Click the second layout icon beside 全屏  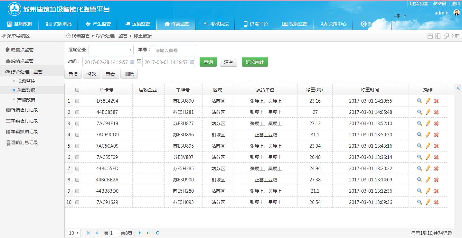point(438,36)
